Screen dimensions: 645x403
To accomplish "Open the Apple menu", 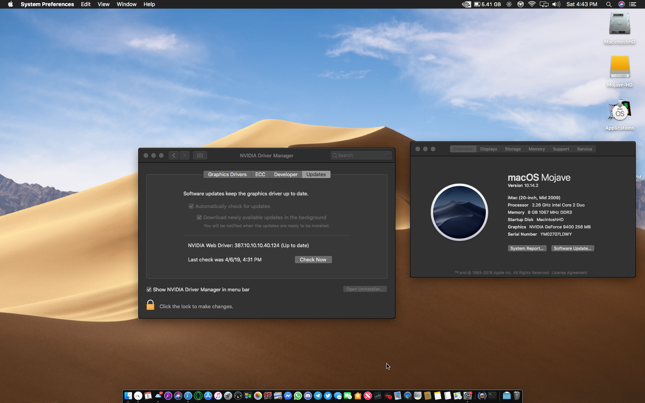I will (x=10, y=4).
